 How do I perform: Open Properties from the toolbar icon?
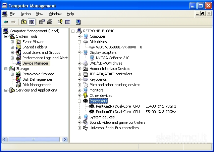pos(42,22)
